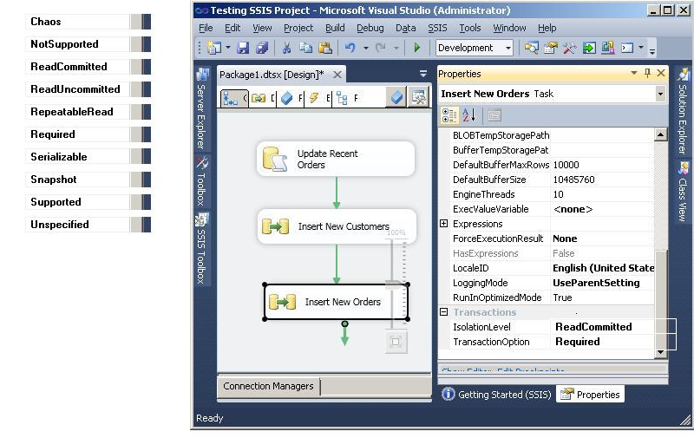
Task: Select the Update Recent Orders task
Action: [x=336, y=159]
